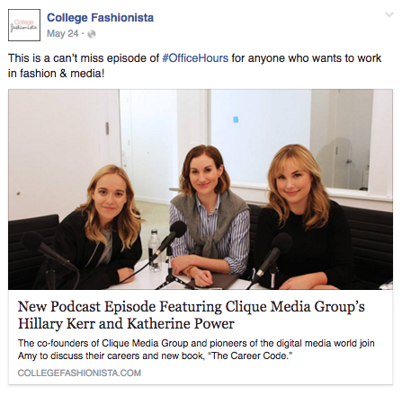
Task: Open the College Fashionista page name link
Action: coord(100,18)
